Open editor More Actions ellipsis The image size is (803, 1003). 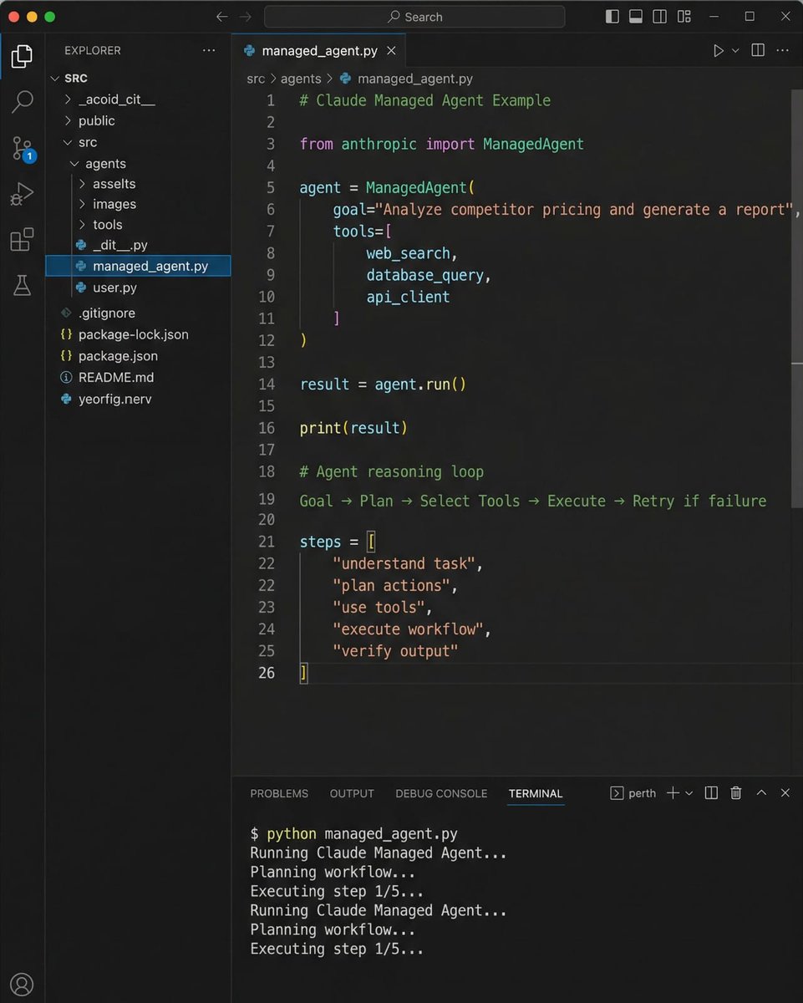click(x=783, y=51)
